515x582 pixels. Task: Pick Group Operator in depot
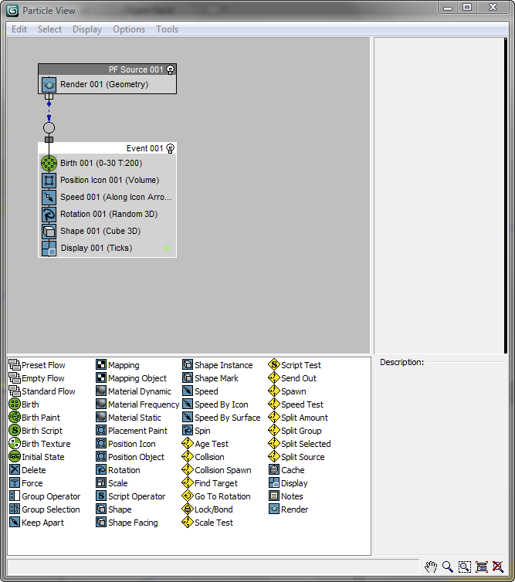coord(45,496)
